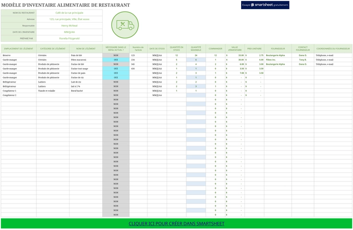Click the Lait de riz item name

pyautogui.click(x=86, y=82)
